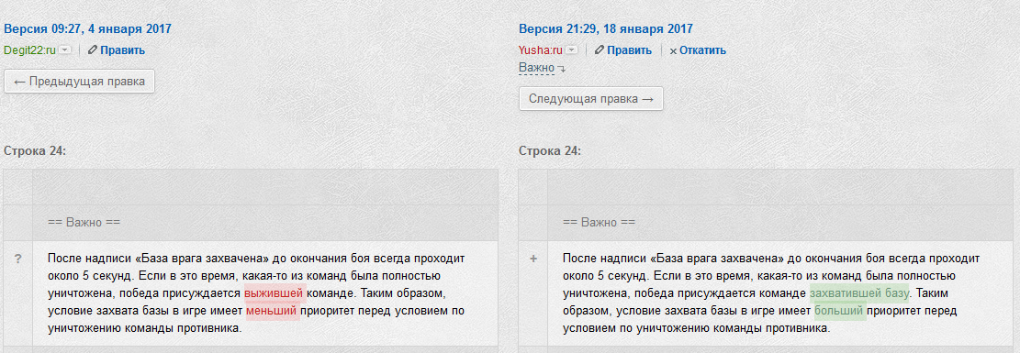Open Degit22:ru user profile link

[x=30, y=50]
